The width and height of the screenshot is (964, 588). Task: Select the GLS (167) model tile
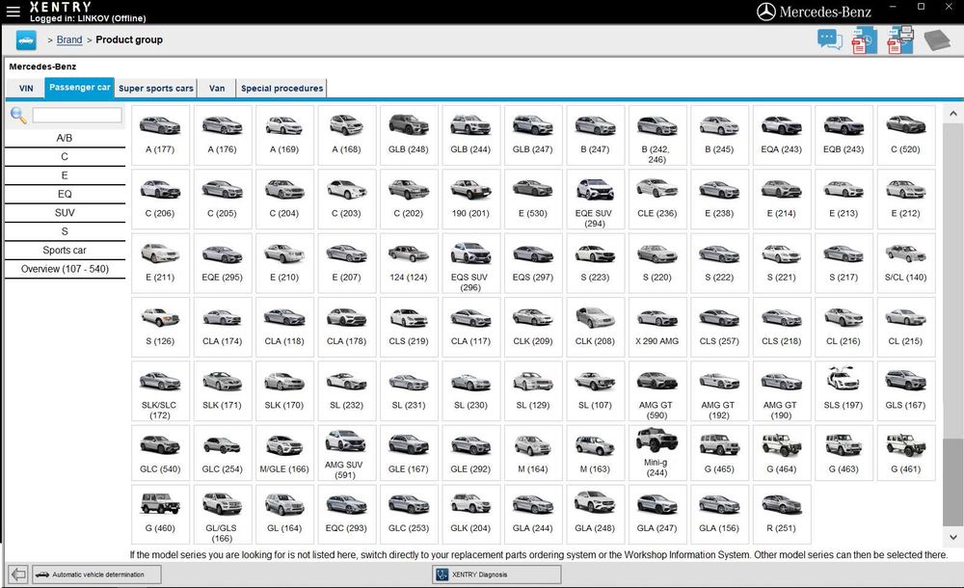coord(905,391)
